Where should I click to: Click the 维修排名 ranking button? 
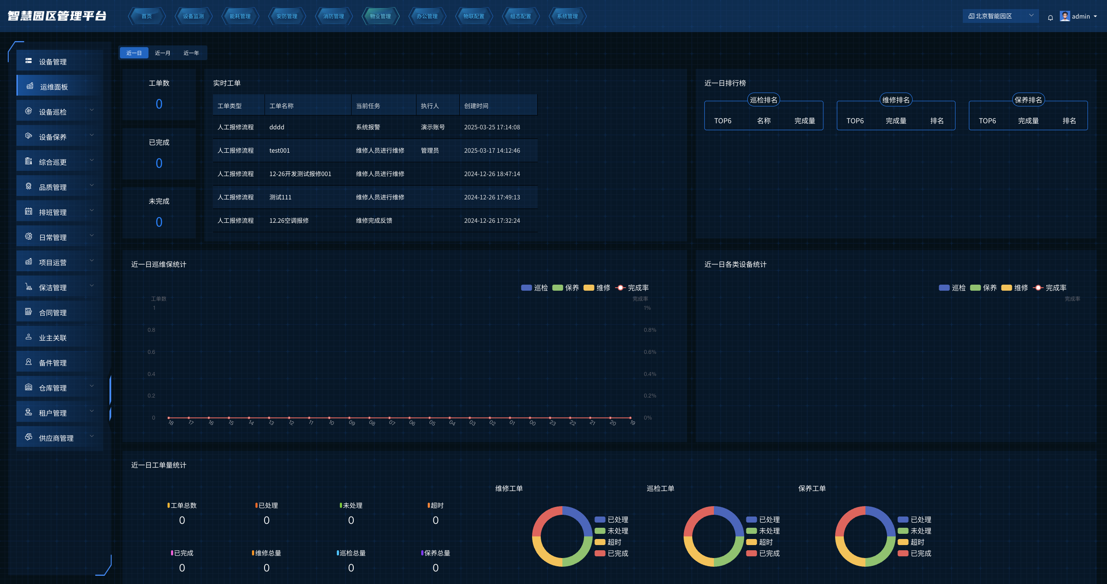[896, 100]
